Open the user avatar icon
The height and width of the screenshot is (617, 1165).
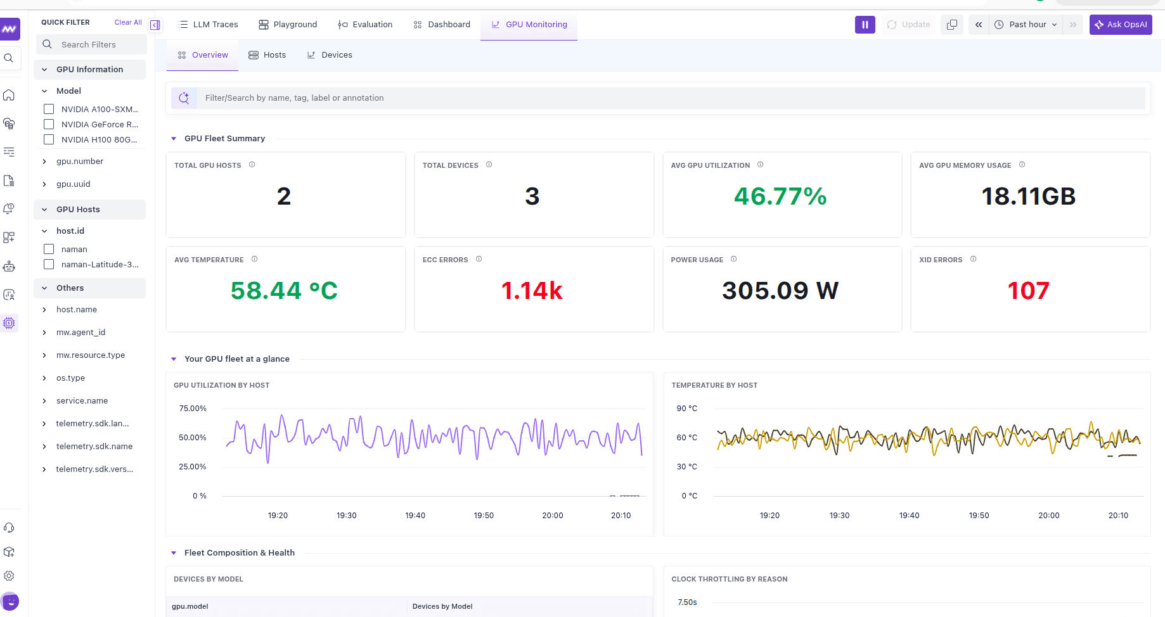click(x=10, y=601)
